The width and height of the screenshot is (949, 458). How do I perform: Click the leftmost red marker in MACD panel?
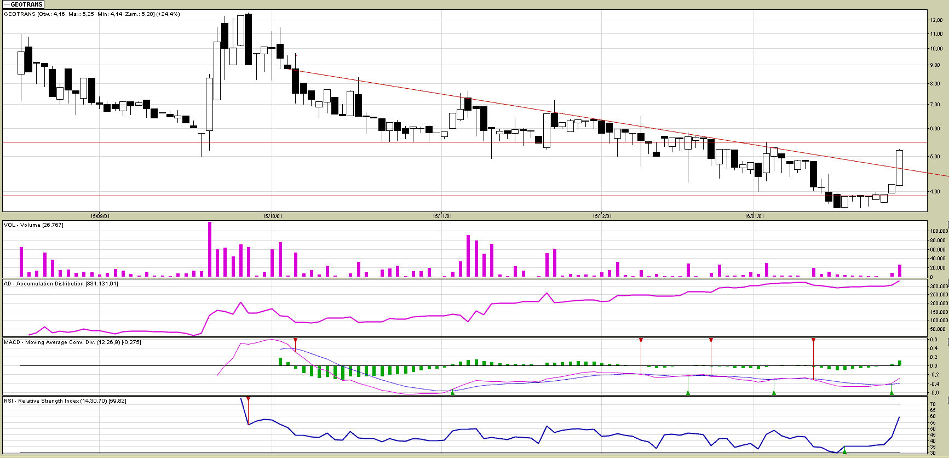[296, 341]
